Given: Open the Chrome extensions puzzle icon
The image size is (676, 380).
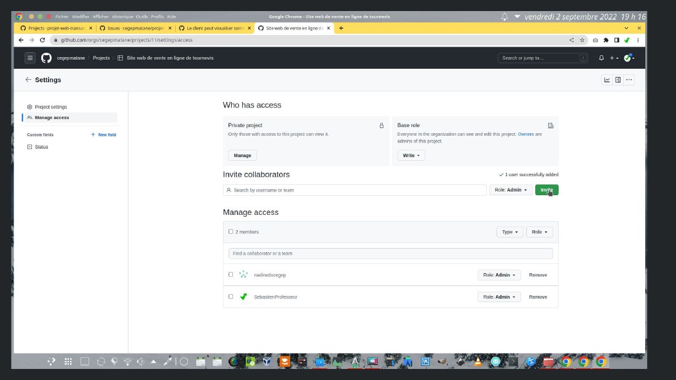Looking at the screenshot, I should (x=606, y=40).
